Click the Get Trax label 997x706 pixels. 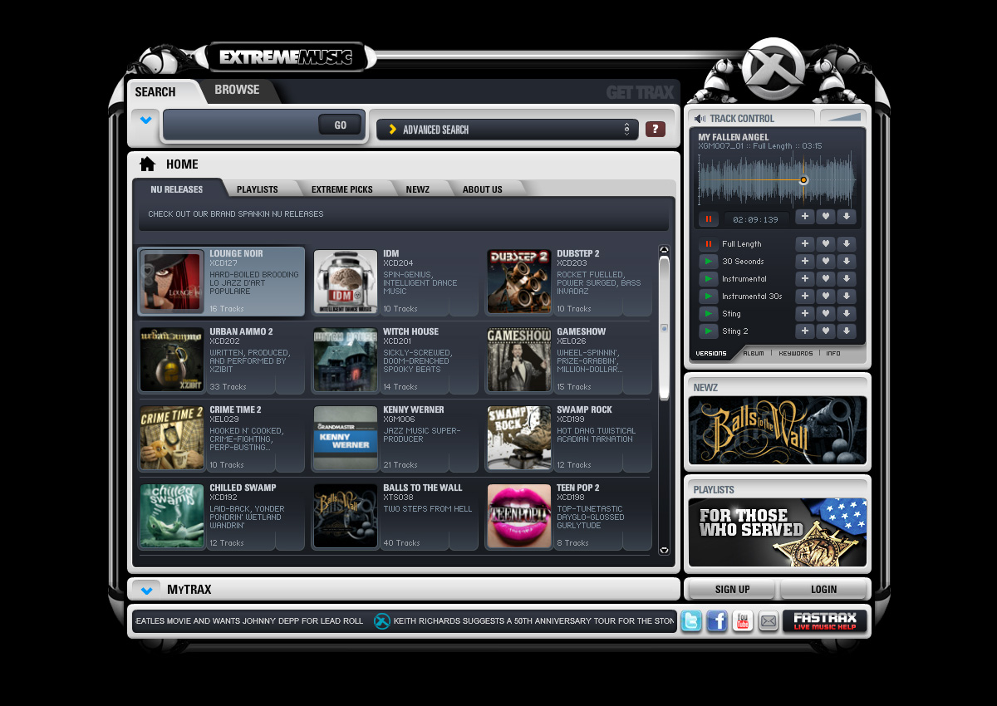[x=640, y=92]
